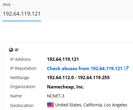133x110 pixels.
Task: Click the Organization label
Action: coord(23,87)
